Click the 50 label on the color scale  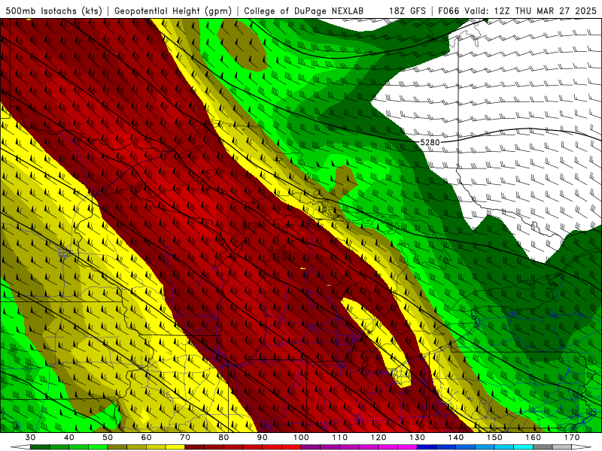click(108, 437)
